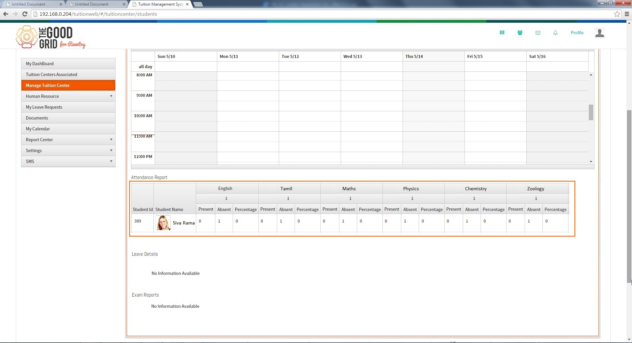Click the Present header under Physics
The height and width of the screenshot is (343, 632).
[x=392, y=209]
